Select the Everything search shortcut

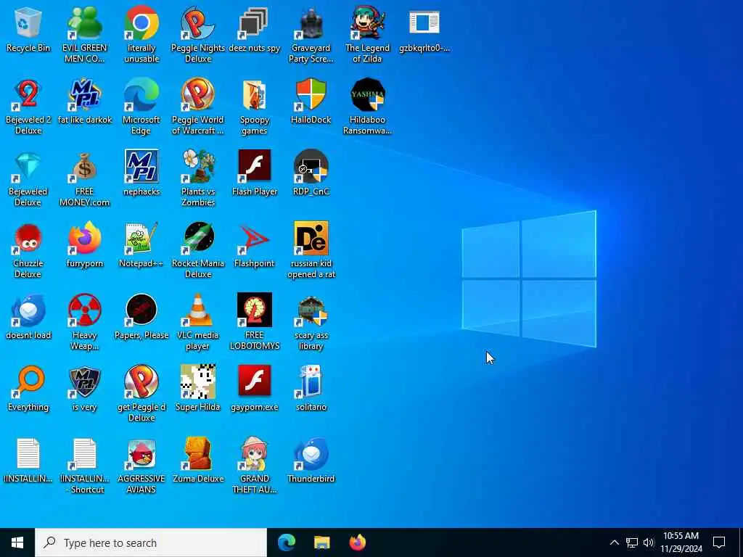[x=28, y=381]
